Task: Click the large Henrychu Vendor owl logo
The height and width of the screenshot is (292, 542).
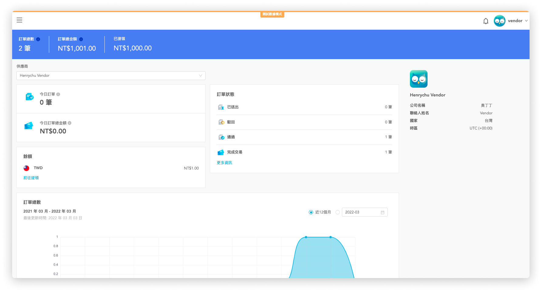Action: tap(419, 79)
